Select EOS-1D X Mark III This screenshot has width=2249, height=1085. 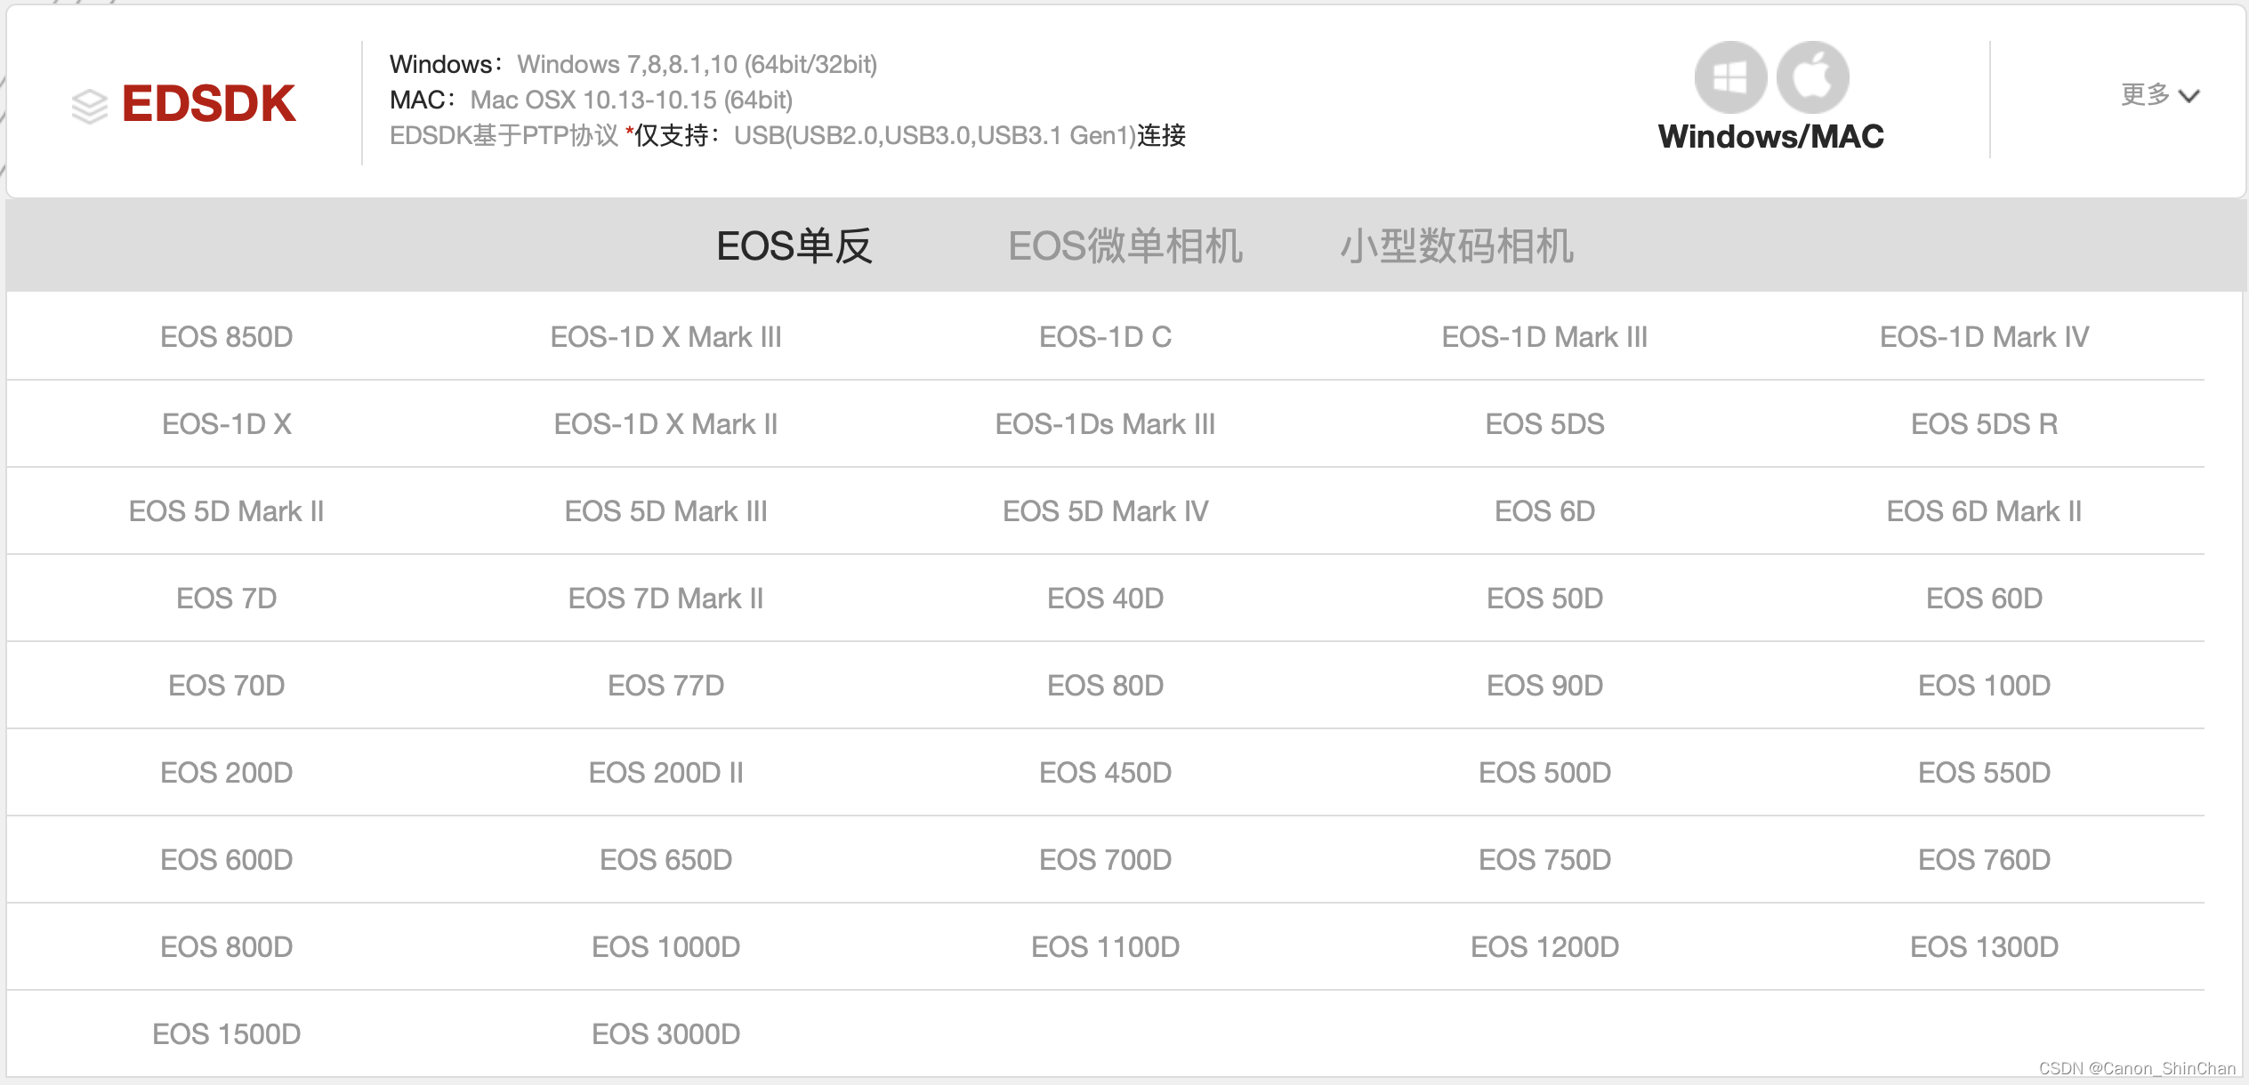[x=667, y=337]
